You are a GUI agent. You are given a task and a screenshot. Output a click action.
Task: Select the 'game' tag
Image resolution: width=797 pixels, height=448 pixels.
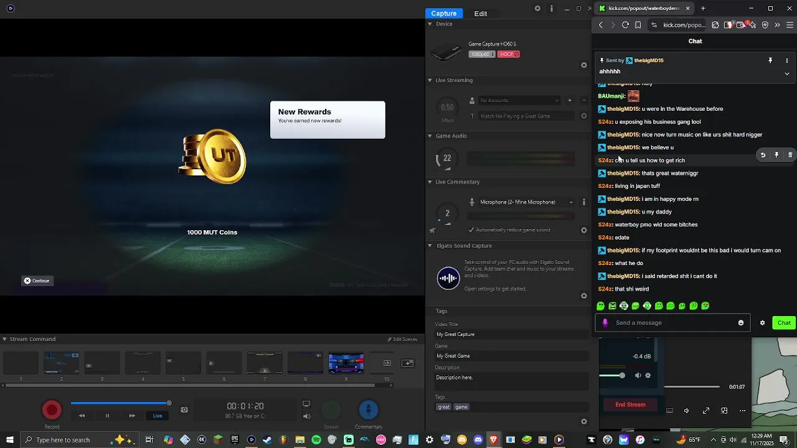461,407
